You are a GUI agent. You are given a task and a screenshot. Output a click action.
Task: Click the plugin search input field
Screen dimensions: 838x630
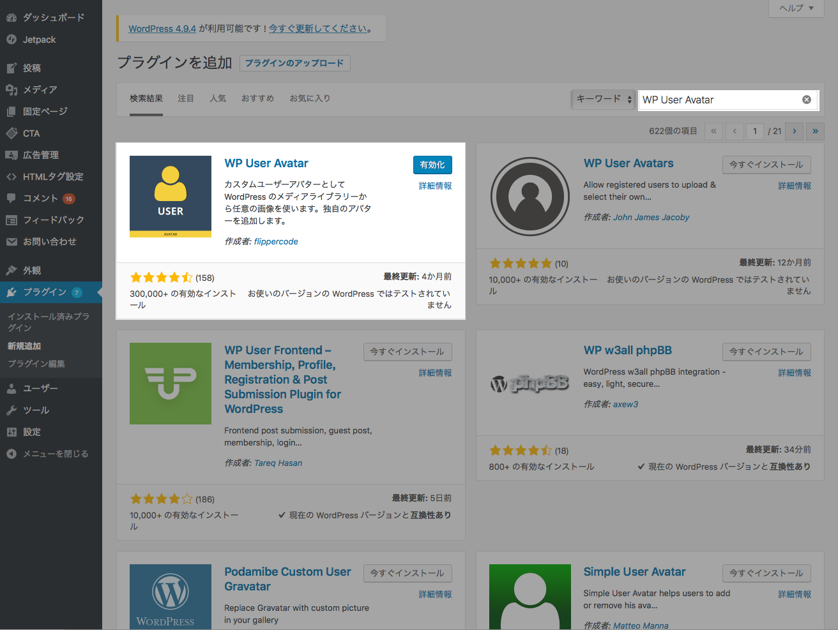728,100
